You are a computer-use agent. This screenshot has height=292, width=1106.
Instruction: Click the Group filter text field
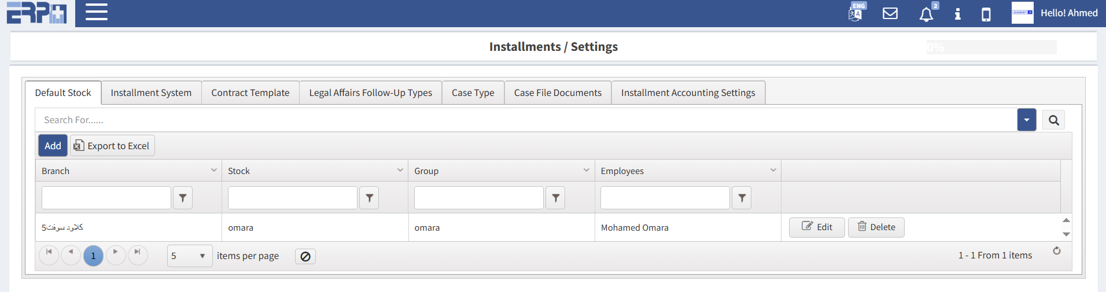[478, 198]
